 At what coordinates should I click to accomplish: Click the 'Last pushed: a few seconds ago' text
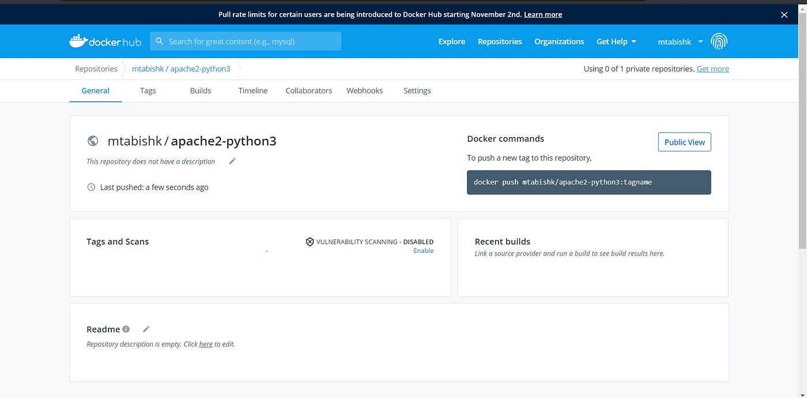click(x=154, y=187)
